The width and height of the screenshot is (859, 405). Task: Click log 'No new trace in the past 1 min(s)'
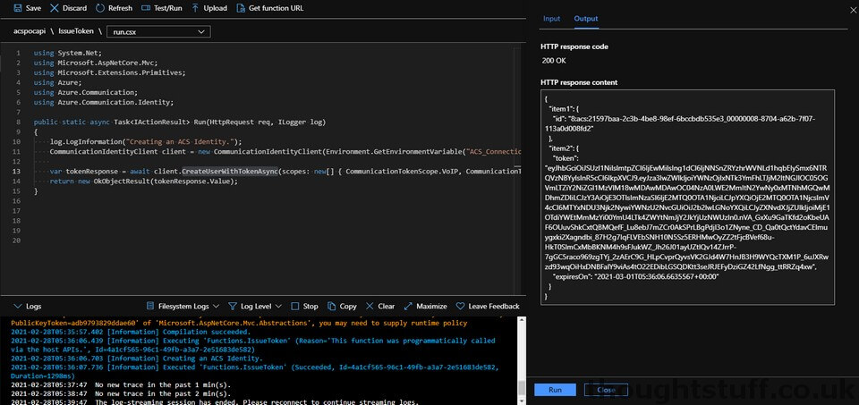pos(163,384)
